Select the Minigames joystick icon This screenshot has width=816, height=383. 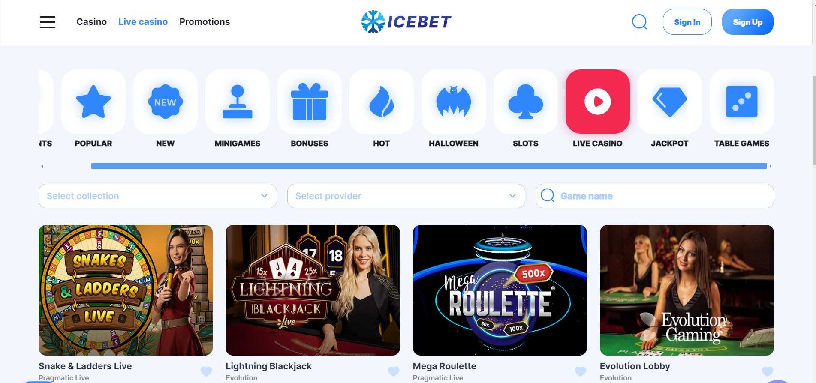tap(238, 102)
